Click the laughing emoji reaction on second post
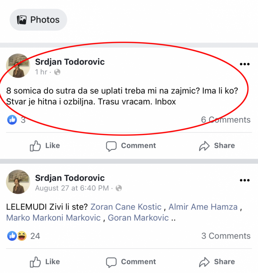This screenshot has width=258, height=273. point(20,236)
